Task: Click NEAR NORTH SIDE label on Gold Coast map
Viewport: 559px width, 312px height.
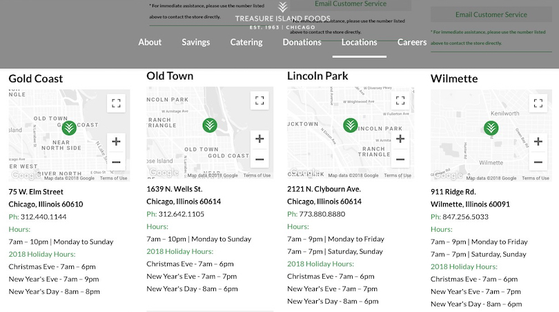Action: [61, 145]
